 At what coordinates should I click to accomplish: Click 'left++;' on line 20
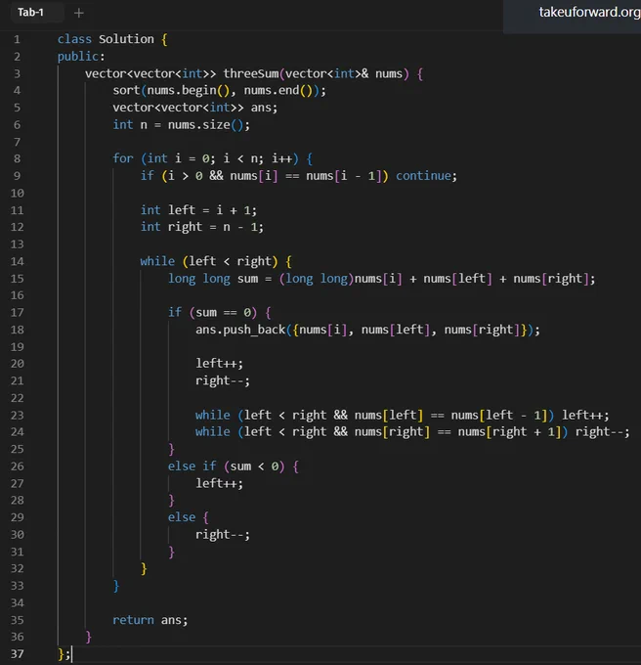click(x=220, y=364)
